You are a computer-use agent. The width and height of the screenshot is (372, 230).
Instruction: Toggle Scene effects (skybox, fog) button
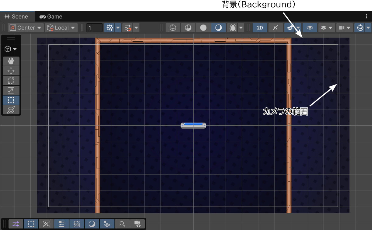pos(289,28)
